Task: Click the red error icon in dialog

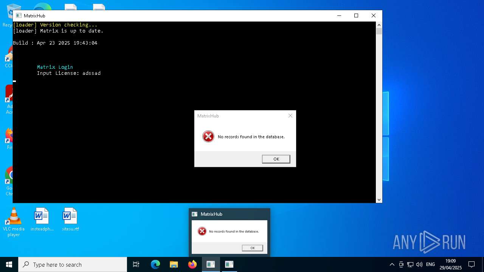Action: [208, 136]
